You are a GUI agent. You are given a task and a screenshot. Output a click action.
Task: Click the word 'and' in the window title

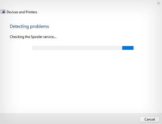22,12
